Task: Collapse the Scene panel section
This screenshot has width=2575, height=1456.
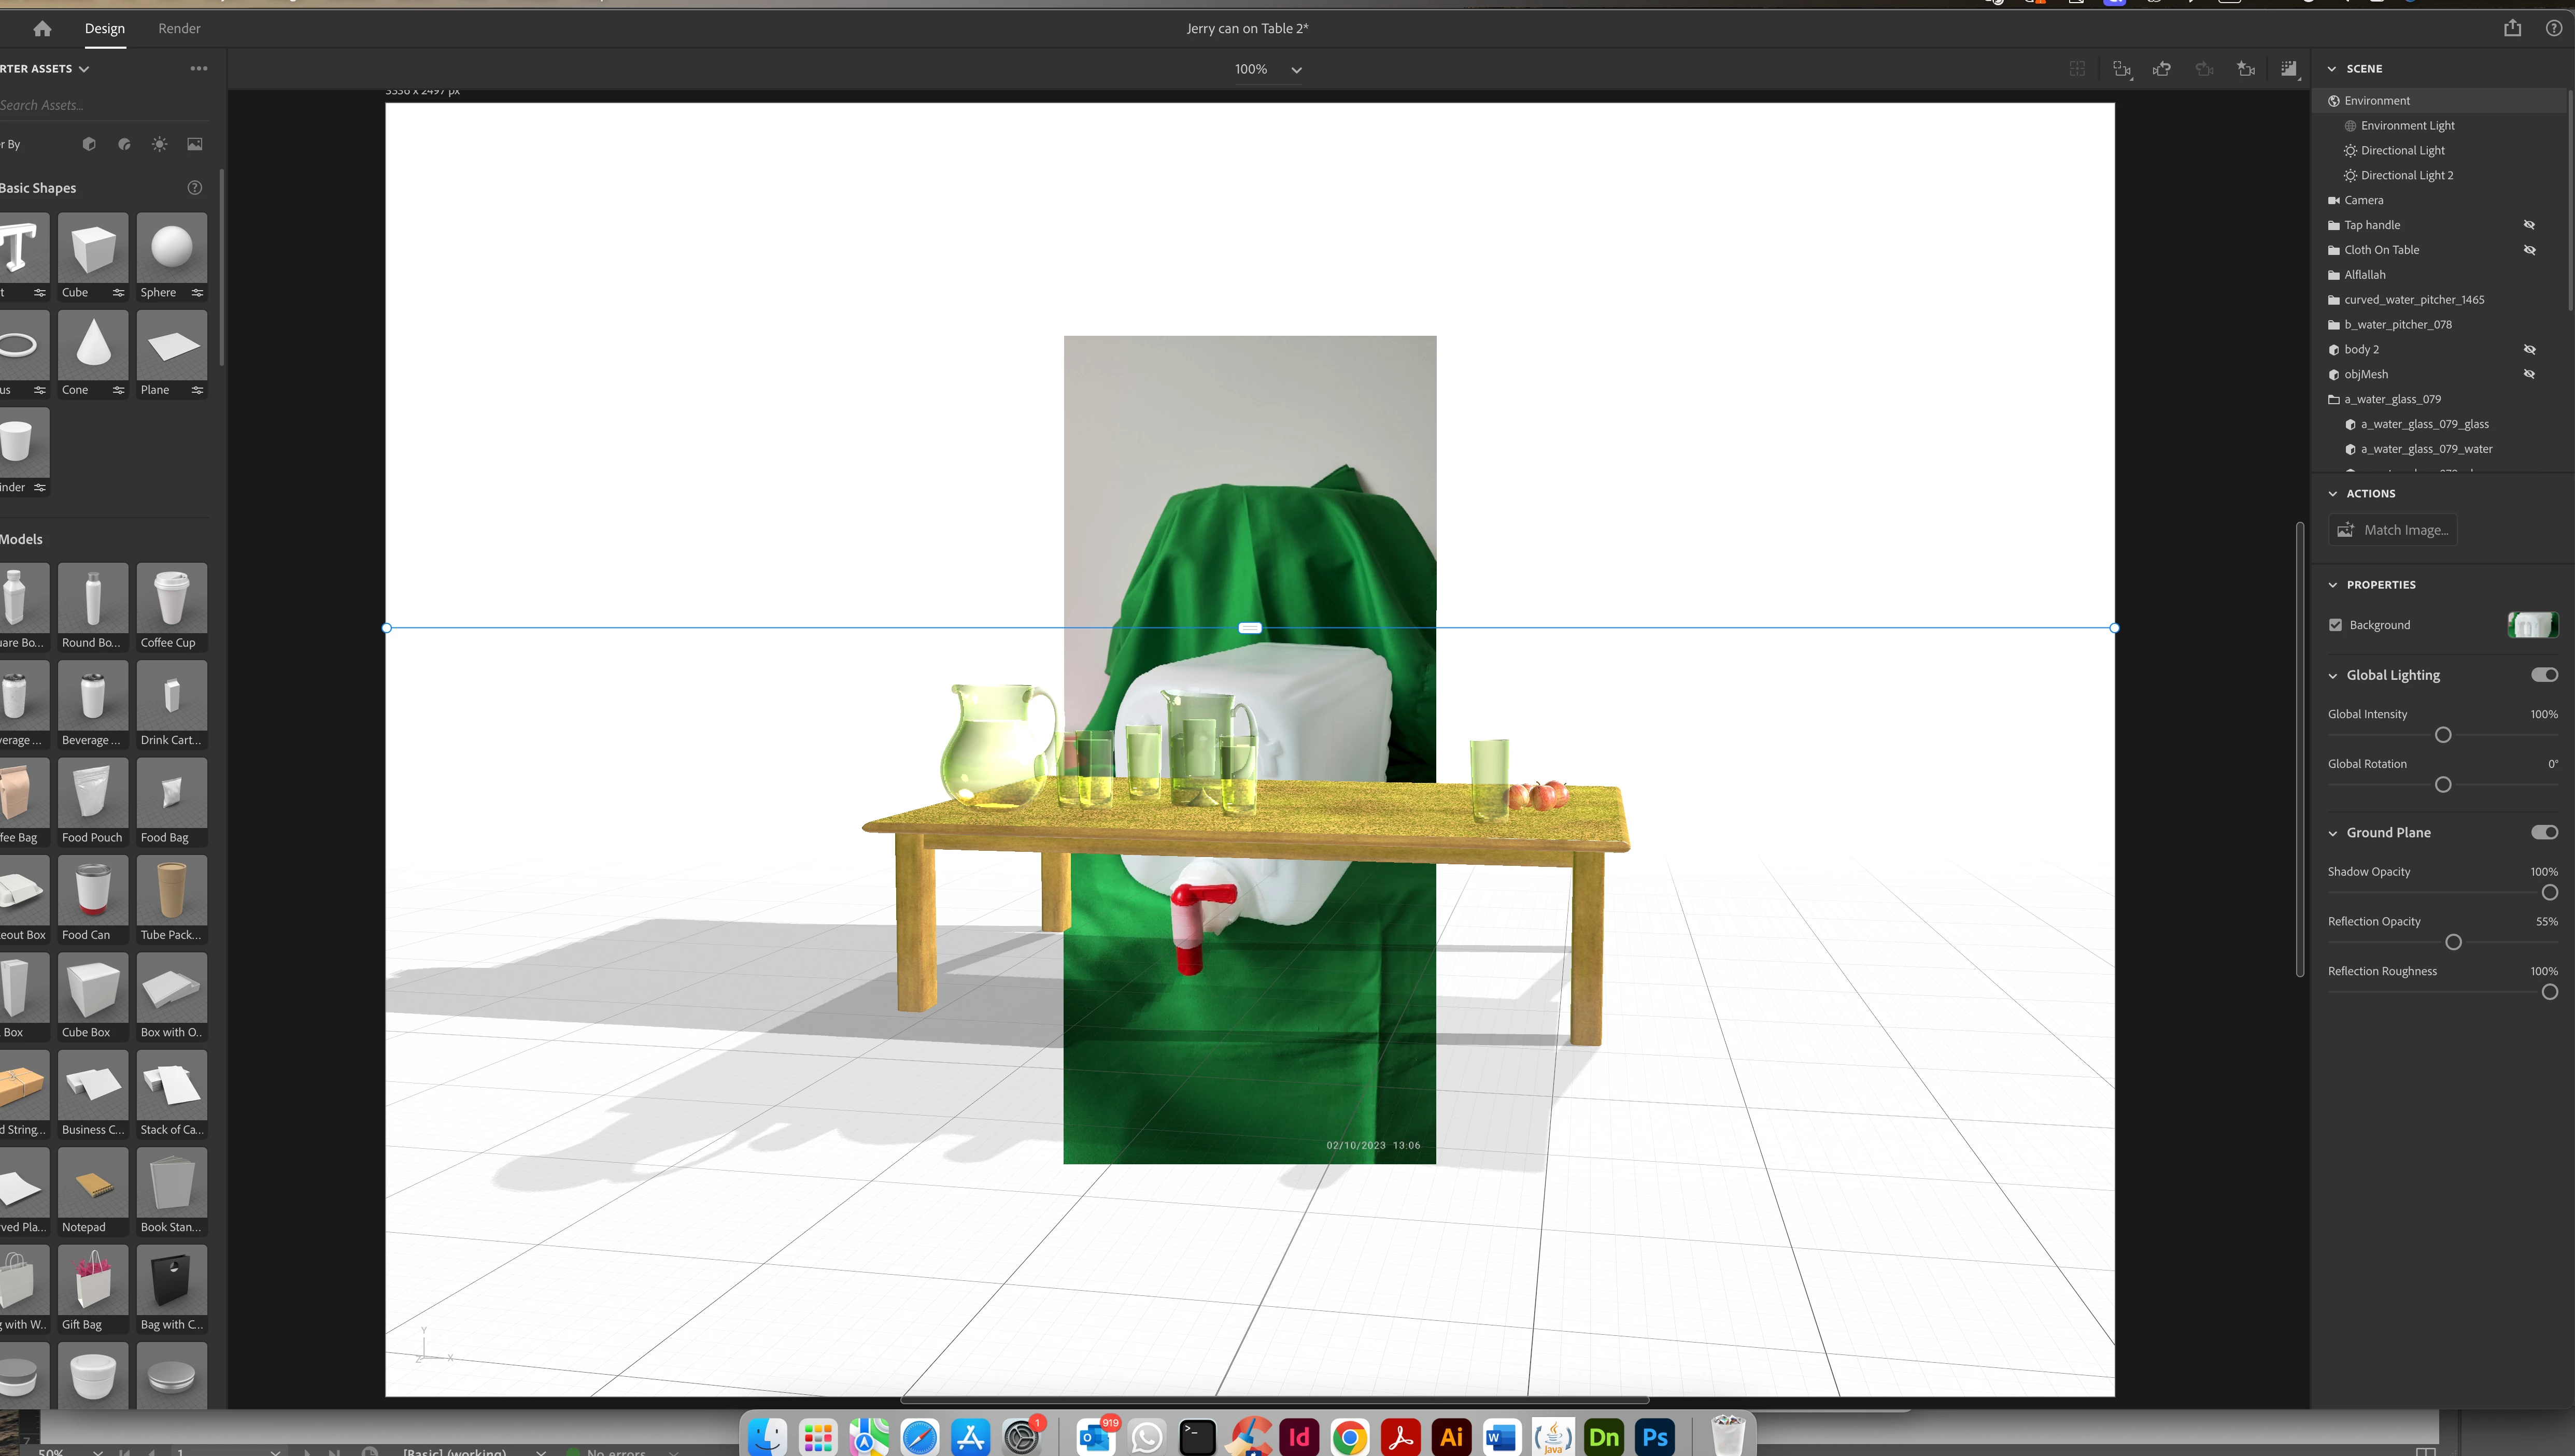Action: [x=2332, y=69]
